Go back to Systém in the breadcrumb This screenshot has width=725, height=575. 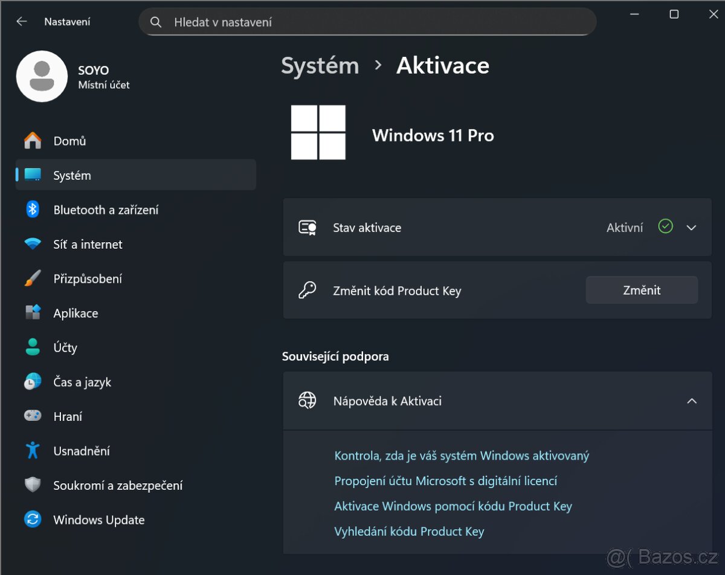[320, 66]
